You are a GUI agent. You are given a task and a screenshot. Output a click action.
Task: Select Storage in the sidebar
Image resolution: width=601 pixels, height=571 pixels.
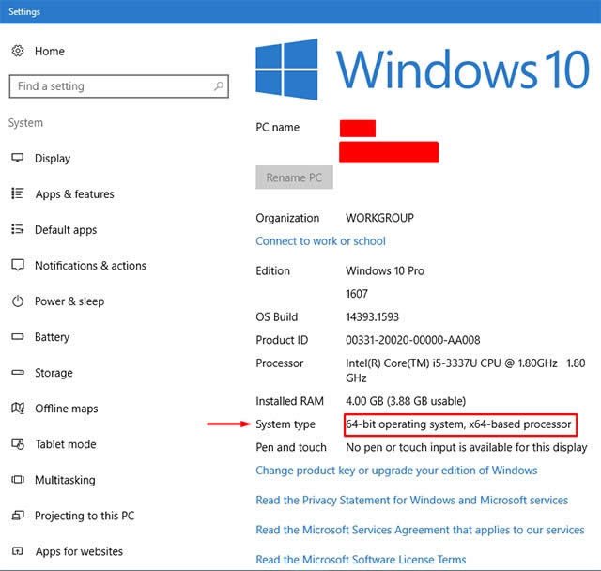(x=54, y=373)
